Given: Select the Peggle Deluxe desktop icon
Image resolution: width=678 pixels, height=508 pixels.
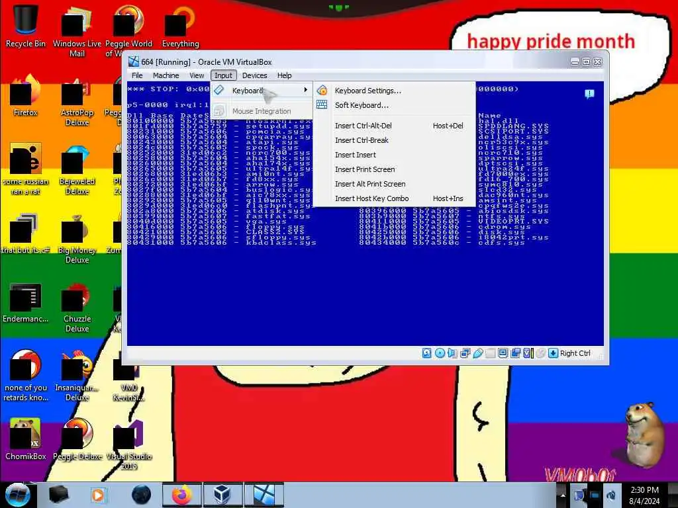Looking at the screenshot, I should 77,439.
